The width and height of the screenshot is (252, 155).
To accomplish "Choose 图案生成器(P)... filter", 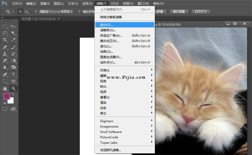I will (124, 57).
